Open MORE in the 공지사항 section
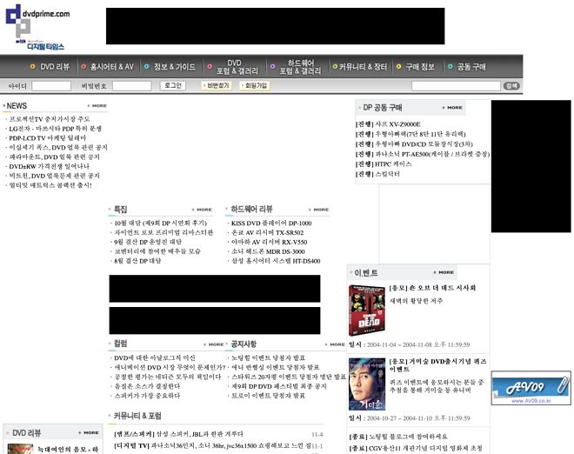The image size is (574, 454). click(335, 344)
